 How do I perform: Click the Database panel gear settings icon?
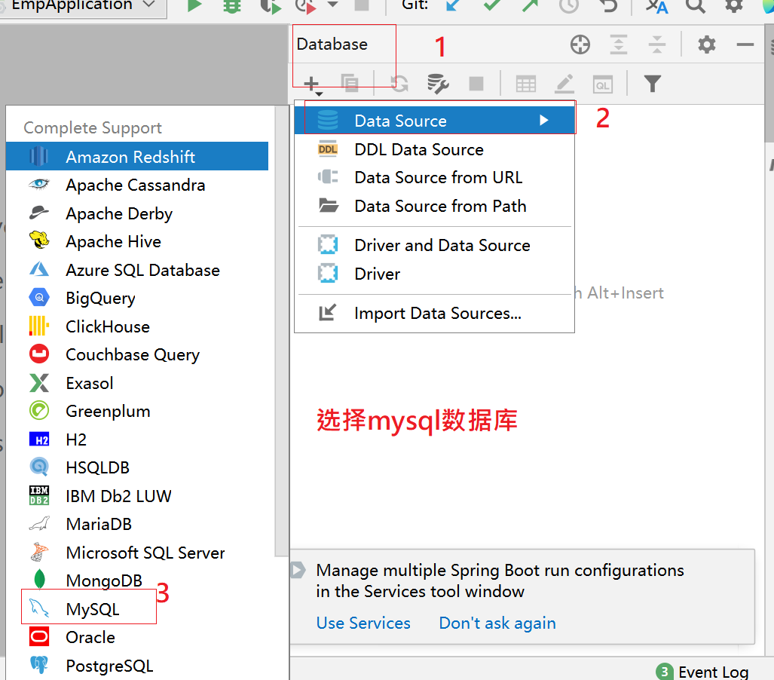[706, 44]
